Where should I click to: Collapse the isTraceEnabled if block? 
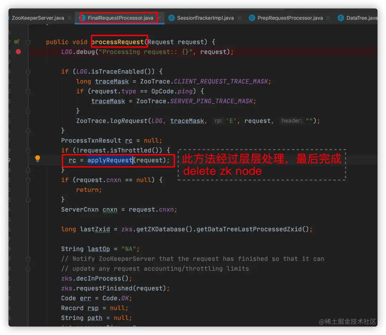[x=28, y=72]
